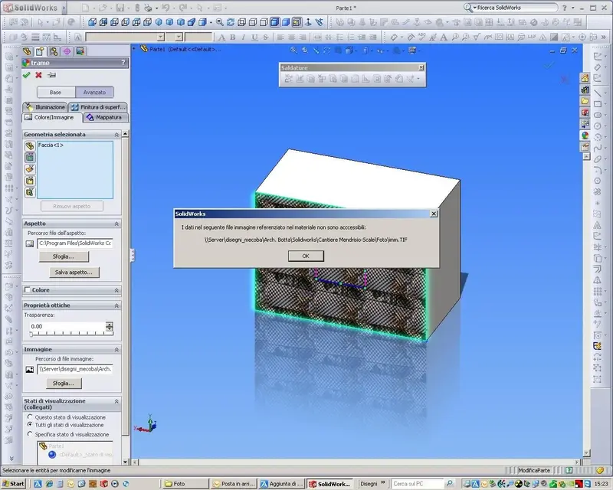Open the Mappatura tab
Screen dimensions: 613x490
click(x=105, y=117)
